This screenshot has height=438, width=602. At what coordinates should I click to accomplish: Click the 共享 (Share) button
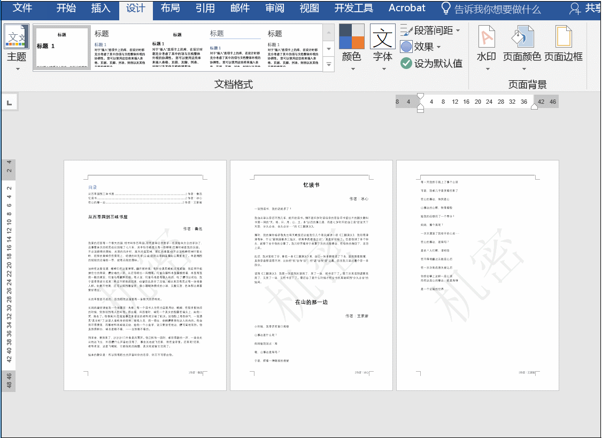591,8
